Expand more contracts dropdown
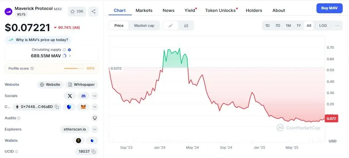Screen dimensions: 349x158 [95, 107]
